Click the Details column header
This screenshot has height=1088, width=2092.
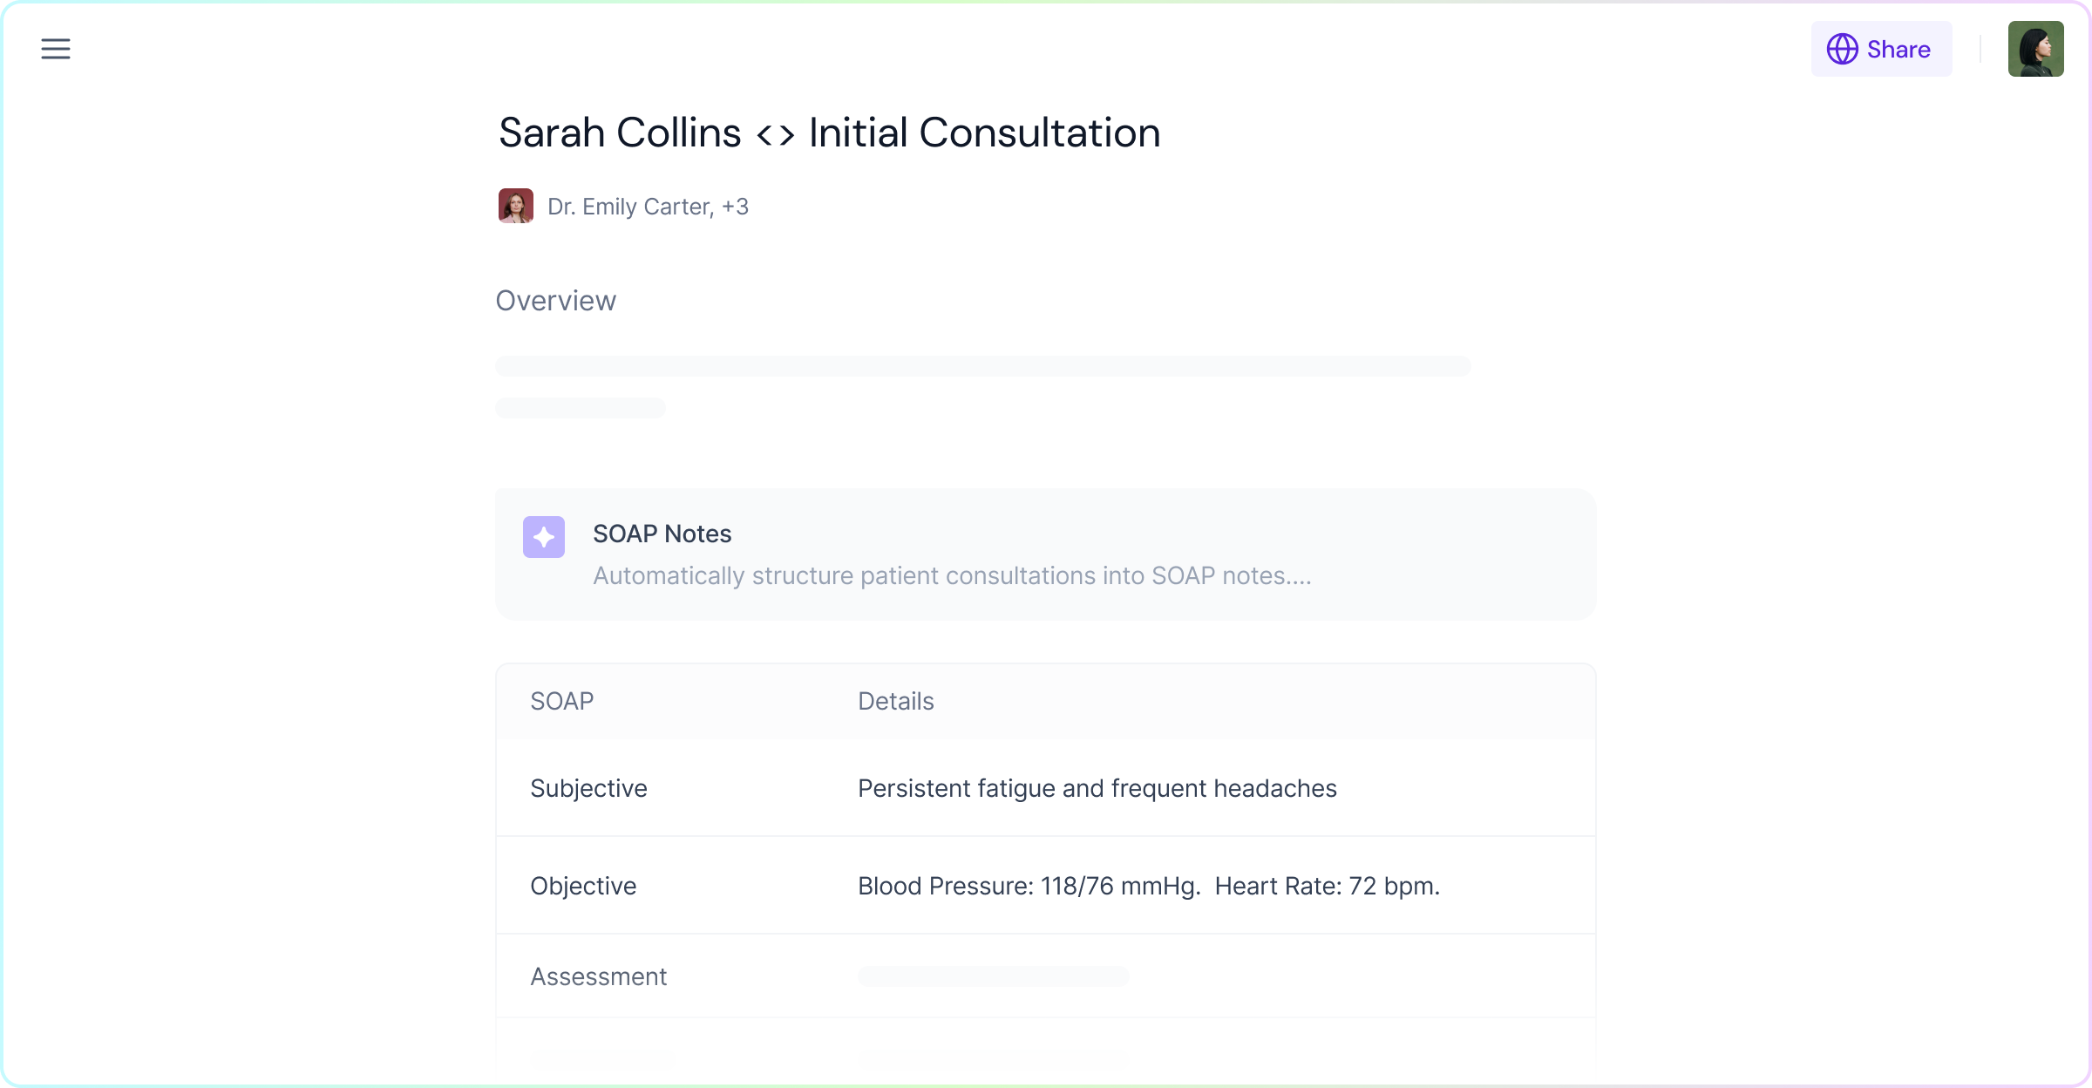pyautogui.click(x=895, y=702)
